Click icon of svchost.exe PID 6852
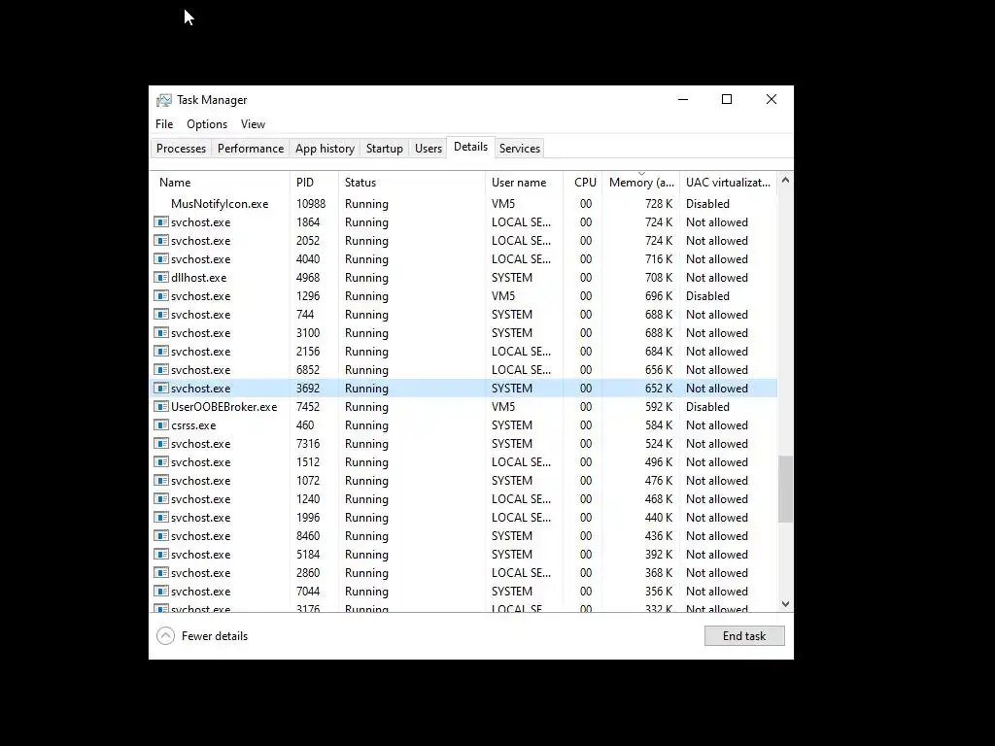This screenshot has height=746, width=995. click(161, 369)
